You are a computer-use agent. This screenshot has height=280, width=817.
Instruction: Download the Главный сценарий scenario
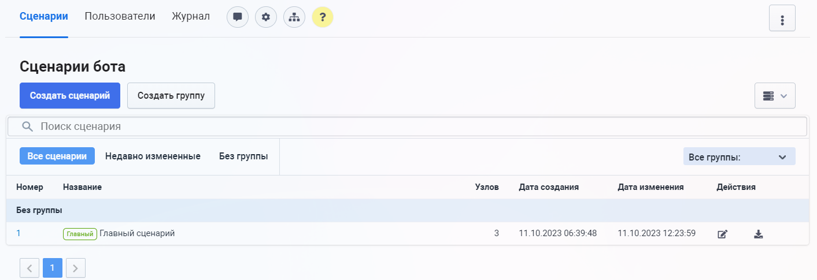[759, 234]
